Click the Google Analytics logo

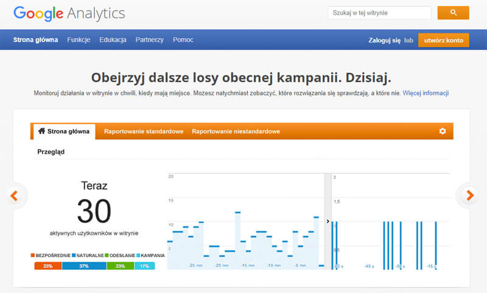tap(69, 13)
